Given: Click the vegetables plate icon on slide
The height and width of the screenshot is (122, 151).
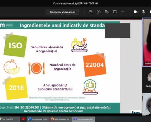Looking at the screenshot, I should (x=79, y=45).
